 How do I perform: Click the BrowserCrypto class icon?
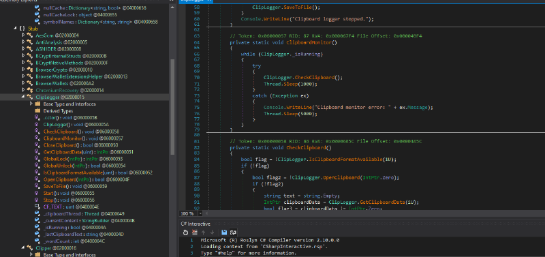coord(30,70)
